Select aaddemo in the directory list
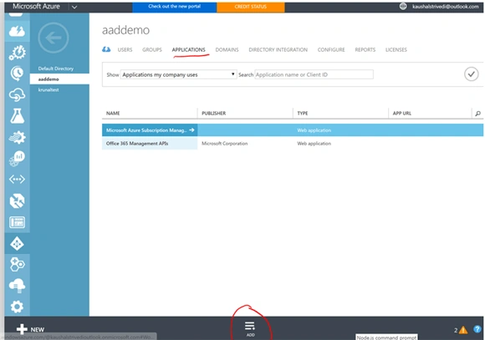The width and height of the screenshot is (485, 340). pos(59,79)
